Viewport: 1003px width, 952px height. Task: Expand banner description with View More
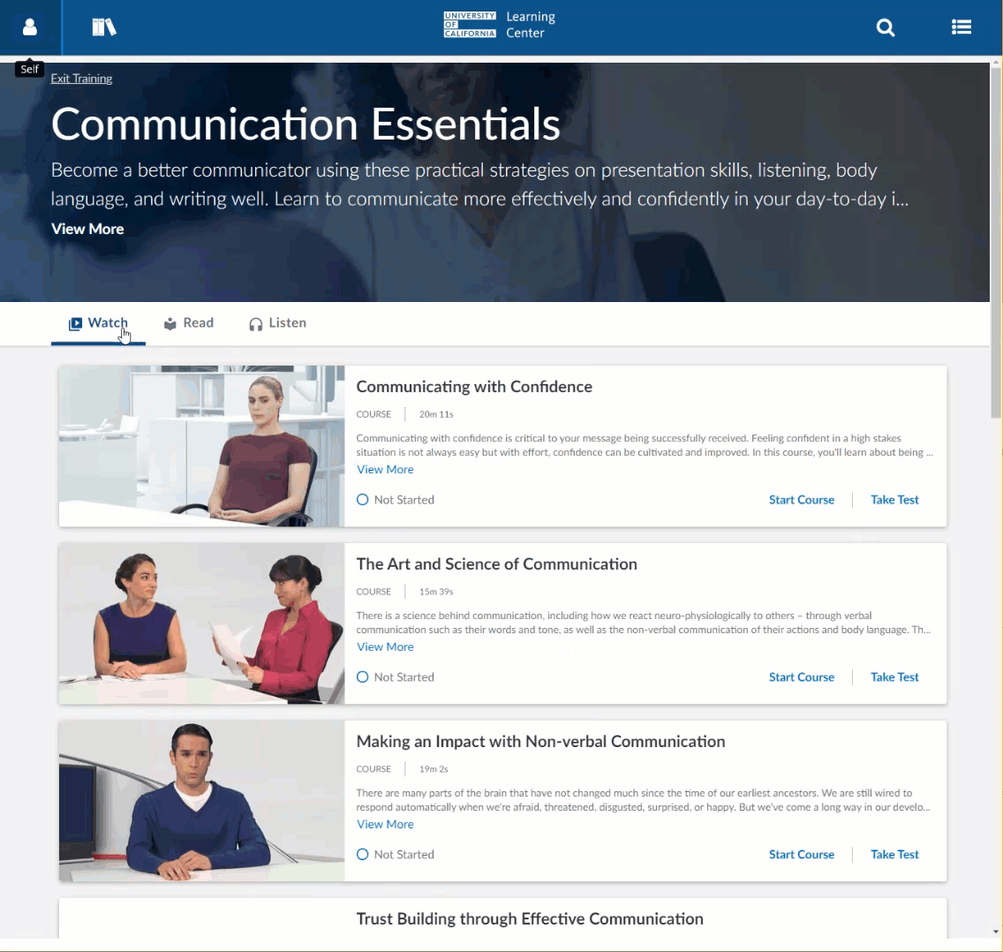point(87,229)
